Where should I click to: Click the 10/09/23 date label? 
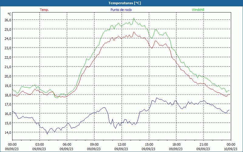pos(231,149)
